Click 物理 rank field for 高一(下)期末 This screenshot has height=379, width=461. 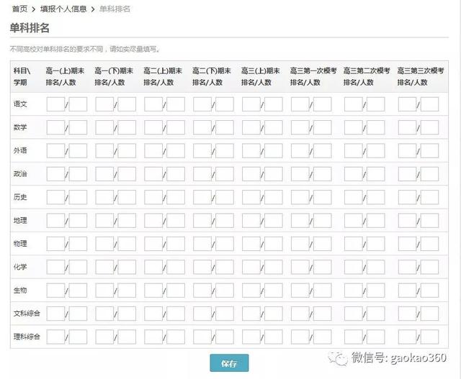[104, 244]
